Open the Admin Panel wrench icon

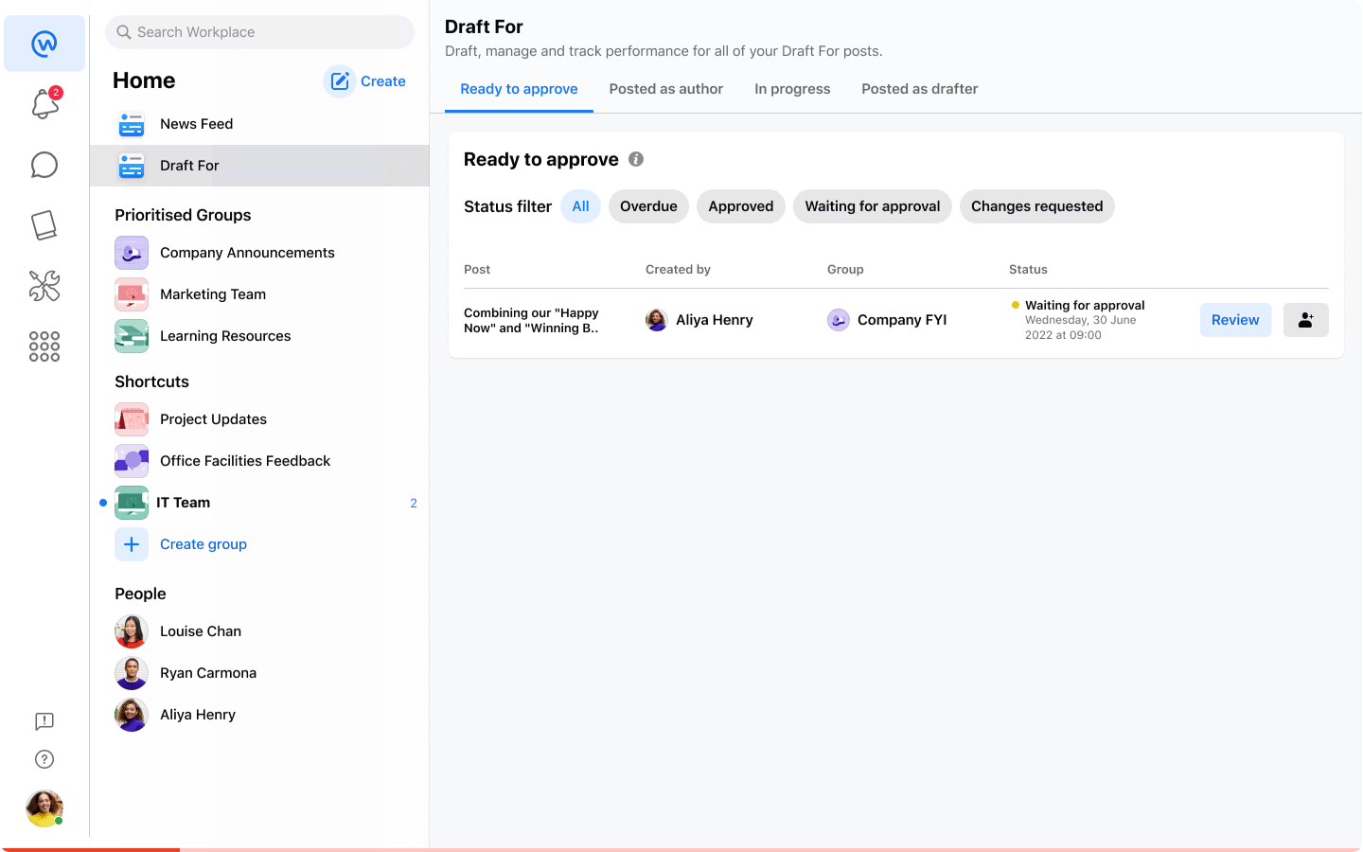pyautogui.click(x=44, y=285)
